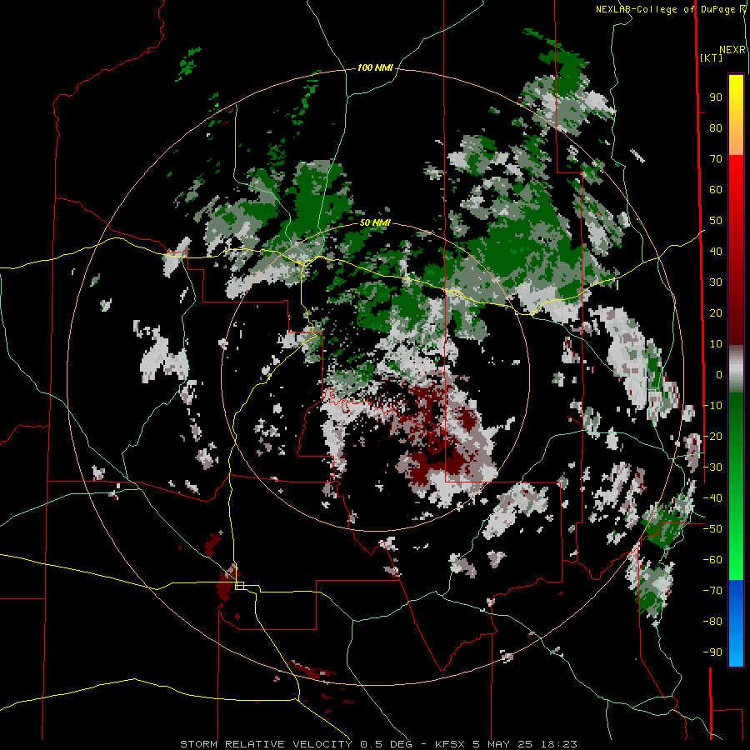Click the "[KT]" units label
Image resolution: width=750 pixels, height=750 pixels.
click(712, 57)
